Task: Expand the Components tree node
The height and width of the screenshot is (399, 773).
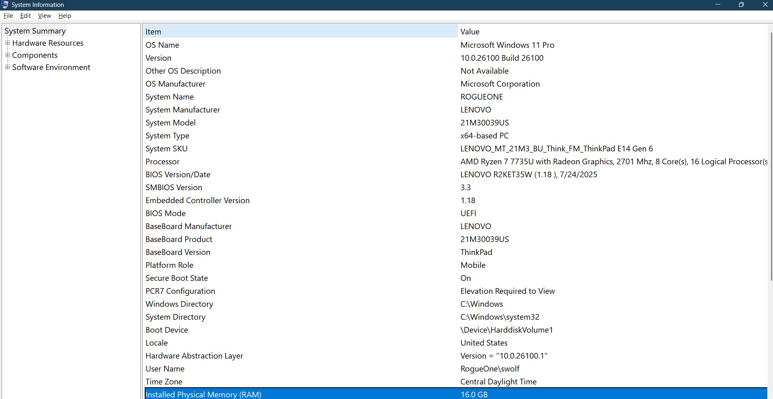Action: [x=7, y=55]
